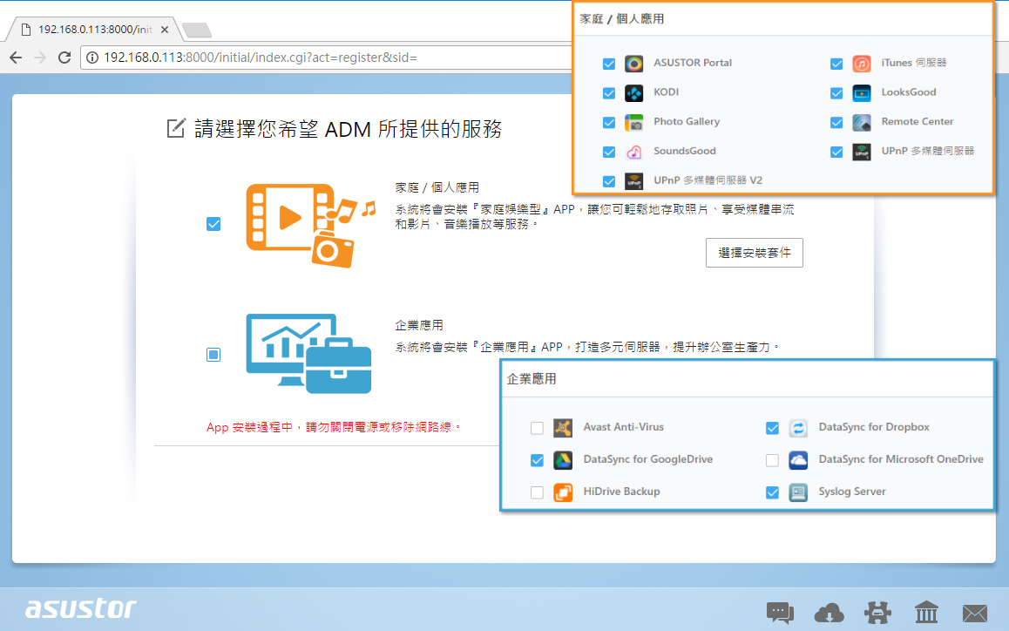Uncheck DataSync for GoogleDrive checkbox
Viewport: 1009px width, 631px height.
click(538, 460)
